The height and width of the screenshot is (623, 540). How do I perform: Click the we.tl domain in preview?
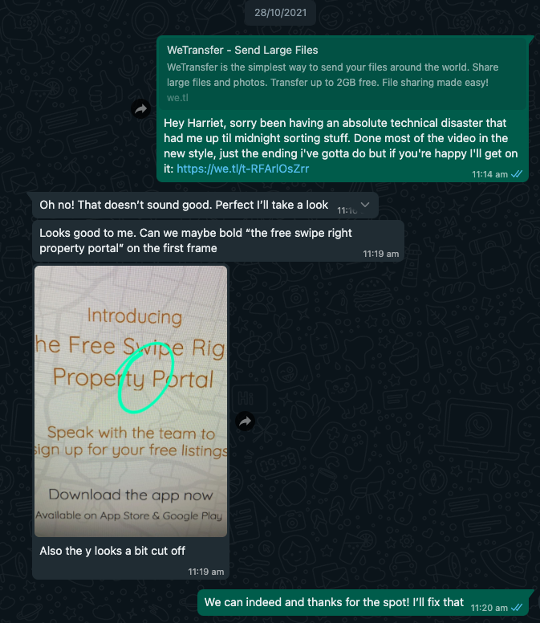177,98
